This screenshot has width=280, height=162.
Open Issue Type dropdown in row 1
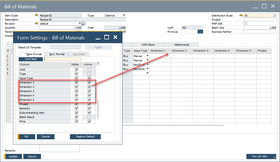(x=147, y=56)
